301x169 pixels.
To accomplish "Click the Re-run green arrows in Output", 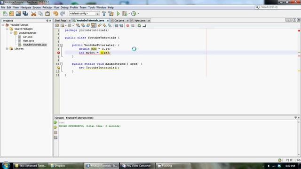I will point(55,123).
